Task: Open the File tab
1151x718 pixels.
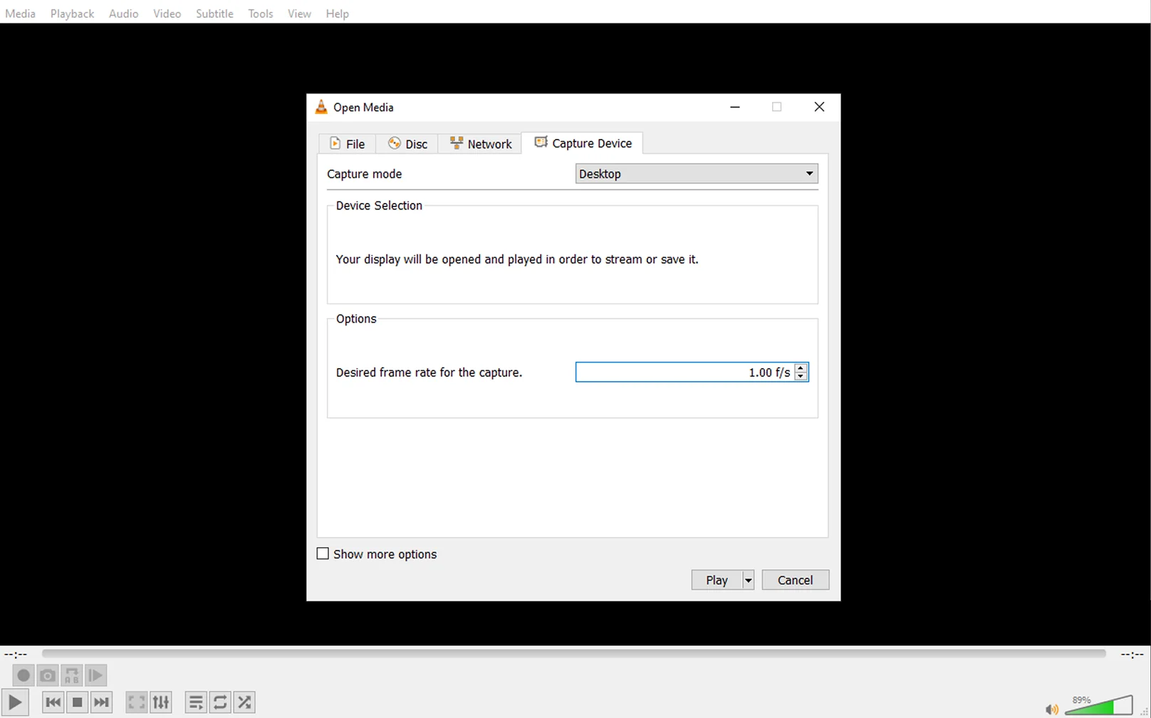Action: tap(347, 144)
